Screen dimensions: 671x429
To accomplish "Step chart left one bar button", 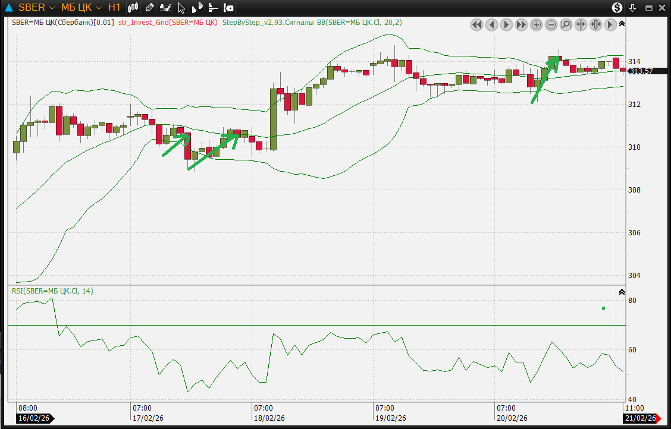I will coord(492,25).
